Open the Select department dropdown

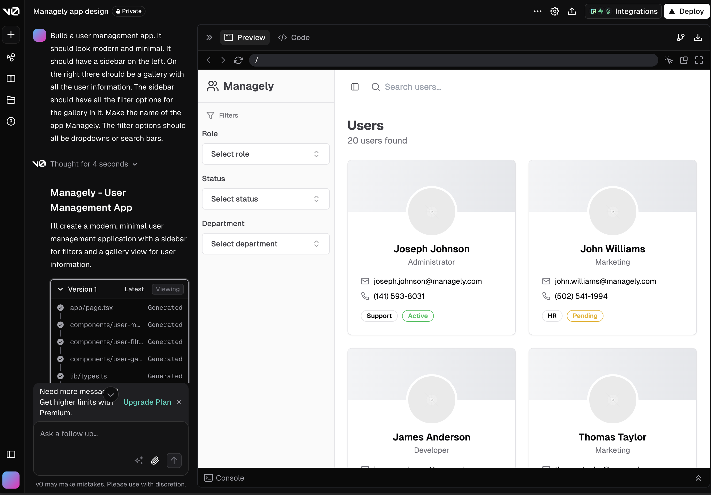[266, 244]
